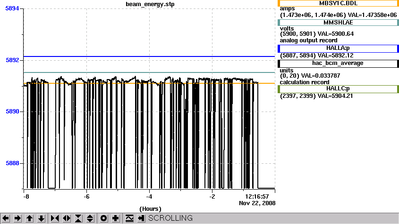The image size is (399, 224).
Task: Click the 'volts' units label
Action: coord(287,28)
